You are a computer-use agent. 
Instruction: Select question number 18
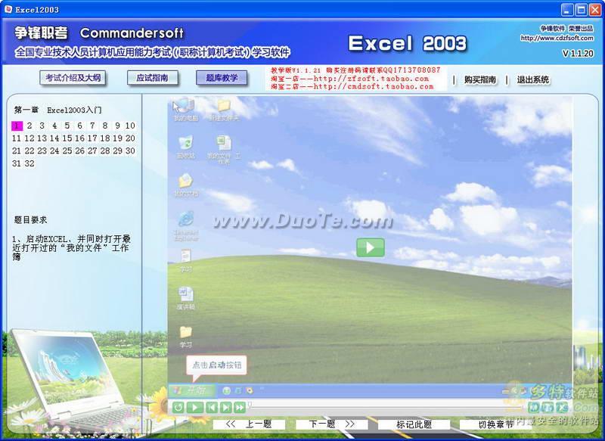click(x=105, y=138)
